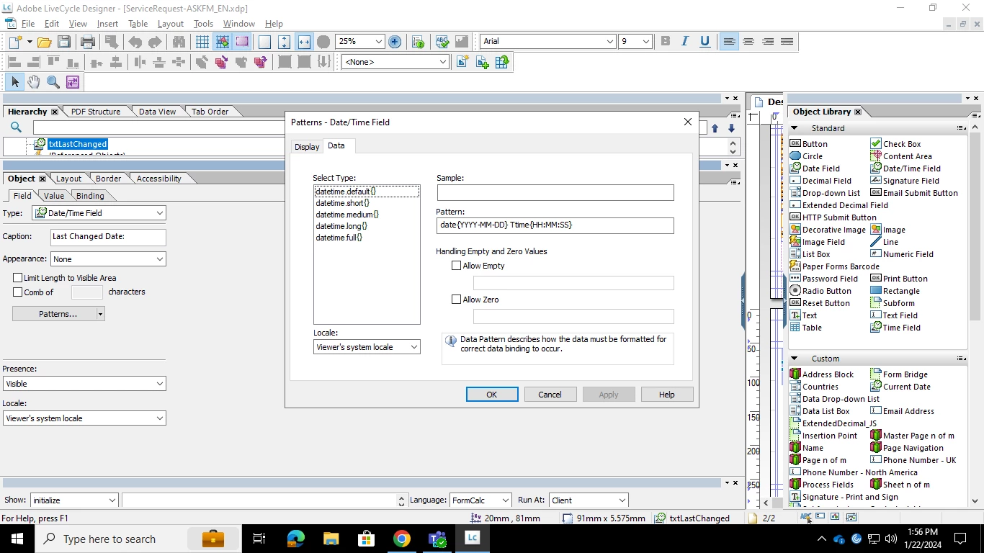Open the Presence Visible dropdown

point(159,384)
